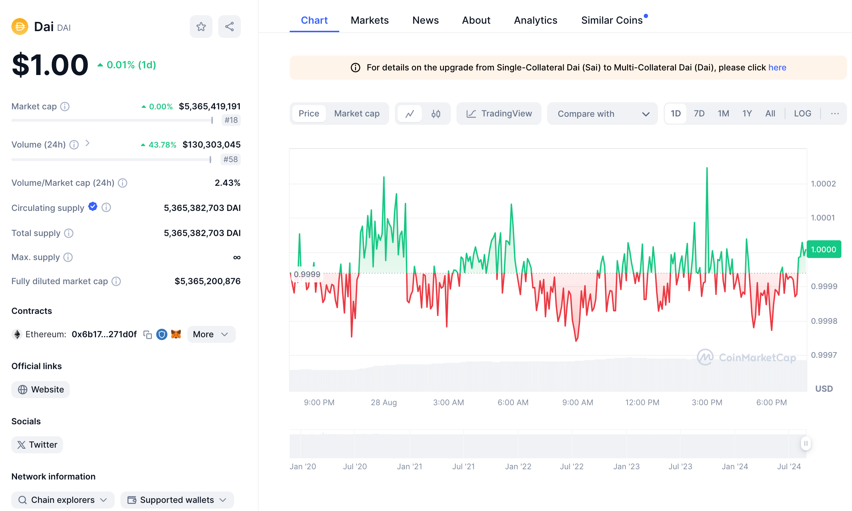Open the Market cap info tooltip icon

click(x=65, y=107)
